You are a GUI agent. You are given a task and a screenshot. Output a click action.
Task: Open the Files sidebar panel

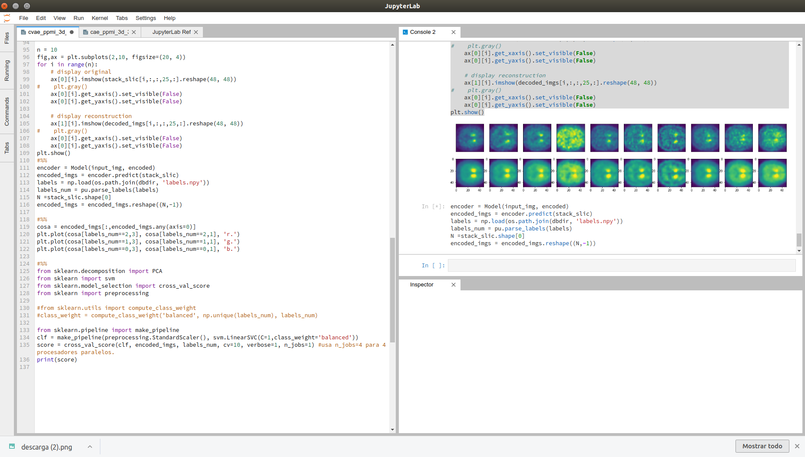pos(7,38)
